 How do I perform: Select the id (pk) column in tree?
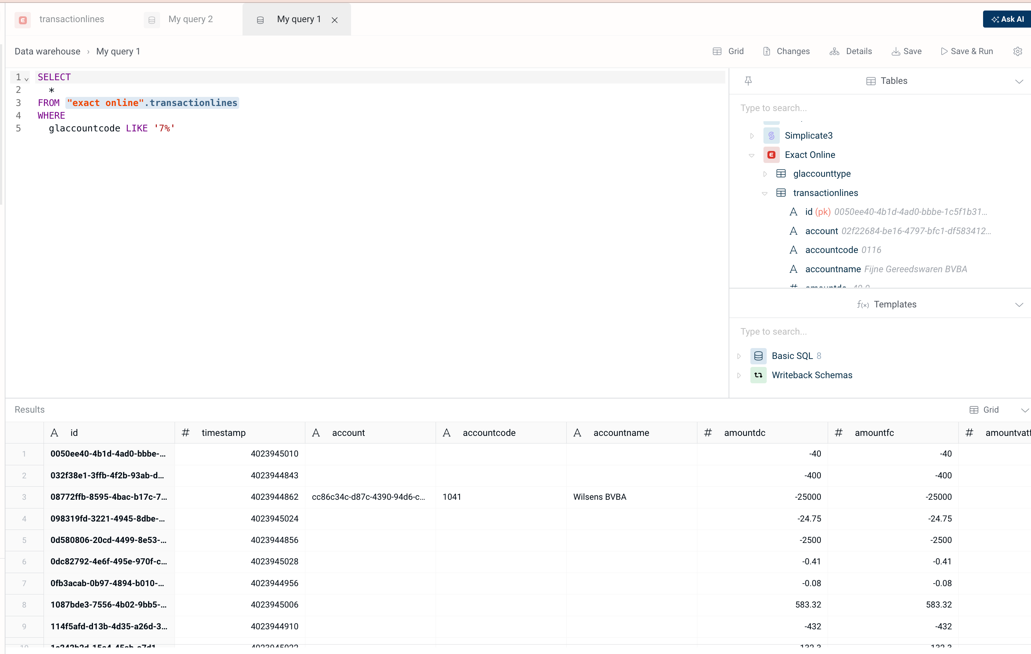coord(888,212)
